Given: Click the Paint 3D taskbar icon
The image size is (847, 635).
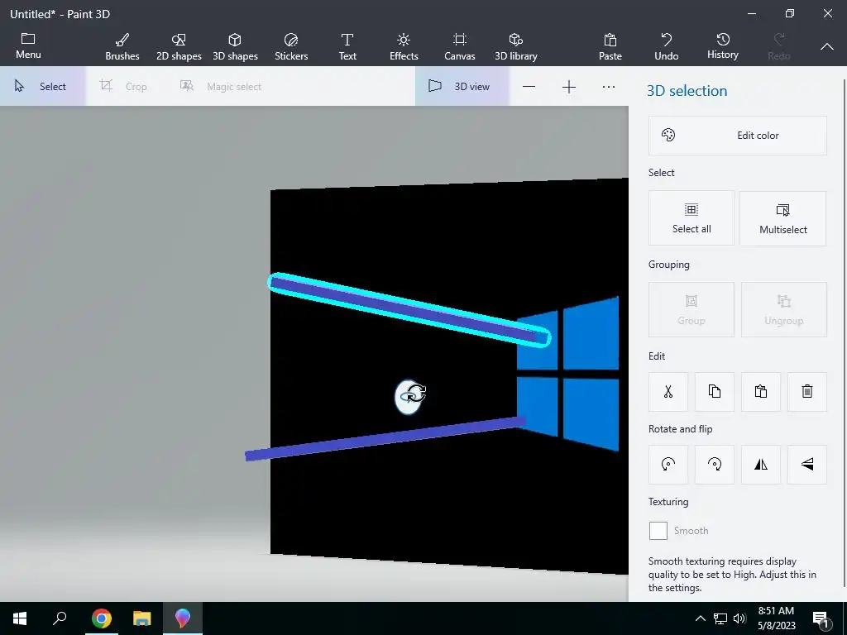Looking at the screenshot, I should point(183,618).
